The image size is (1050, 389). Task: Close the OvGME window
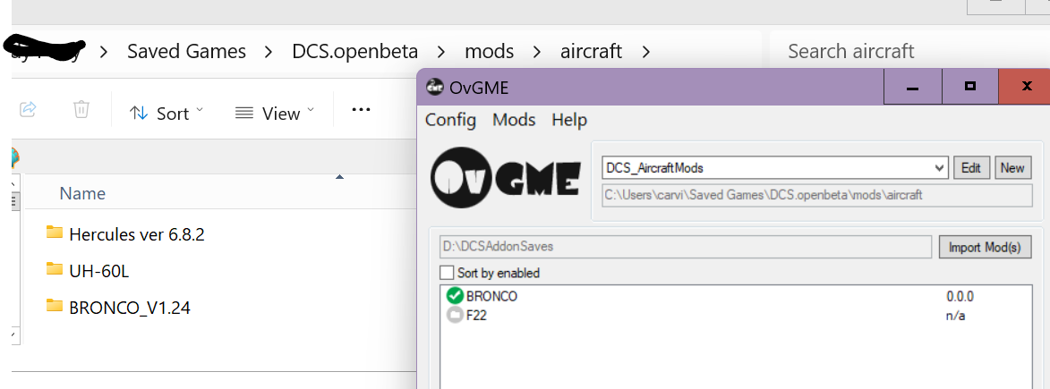1025,87
